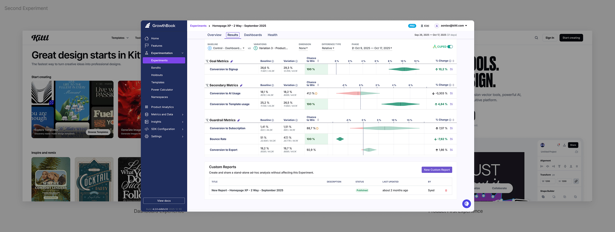Expand SDK Configuration sidebar section
The height and width of the screenshot is (232, 615).
point(183,129)
